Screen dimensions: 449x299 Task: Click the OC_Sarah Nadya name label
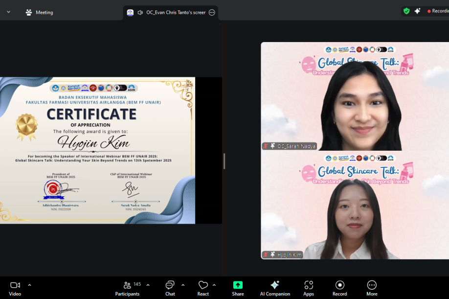click(x=296, y=146)
